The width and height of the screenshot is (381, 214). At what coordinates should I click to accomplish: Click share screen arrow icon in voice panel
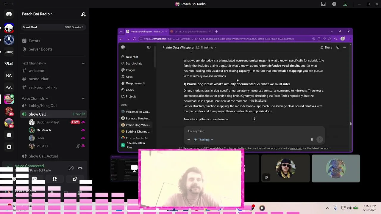35,179
